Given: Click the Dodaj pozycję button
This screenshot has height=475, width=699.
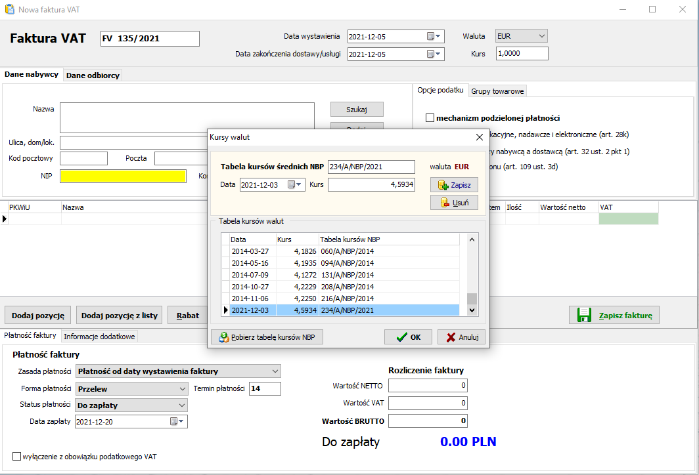Looking at the screenshot, I should pos(38,315).
